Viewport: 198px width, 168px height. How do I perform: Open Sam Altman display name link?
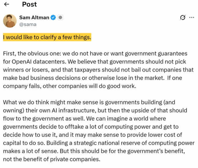tap(34, 18)
